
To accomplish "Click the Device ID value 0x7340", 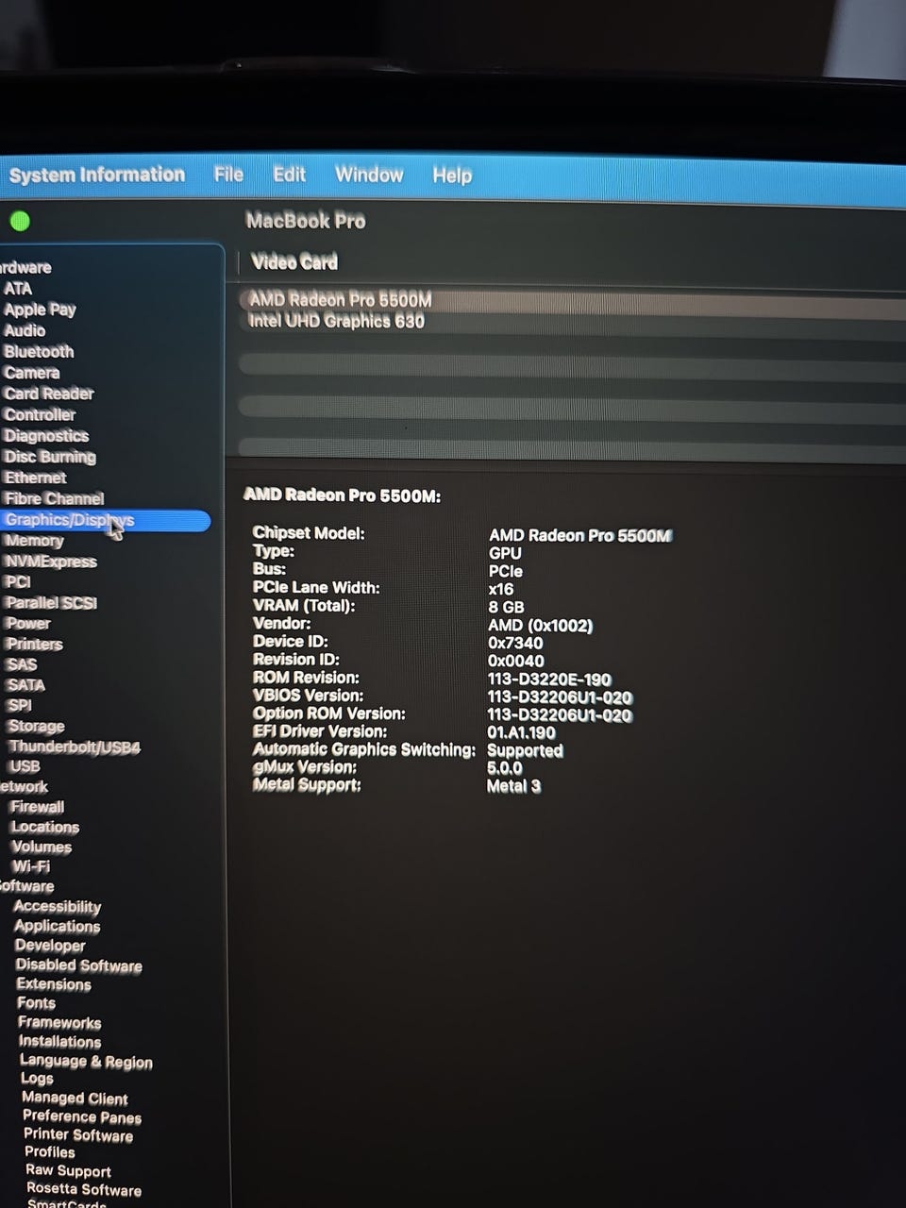I will click(515, 644).
